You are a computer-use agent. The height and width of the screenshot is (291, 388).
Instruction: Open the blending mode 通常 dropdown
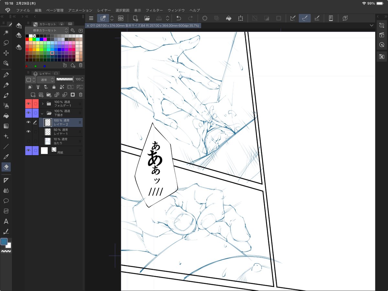click(46, 80)
